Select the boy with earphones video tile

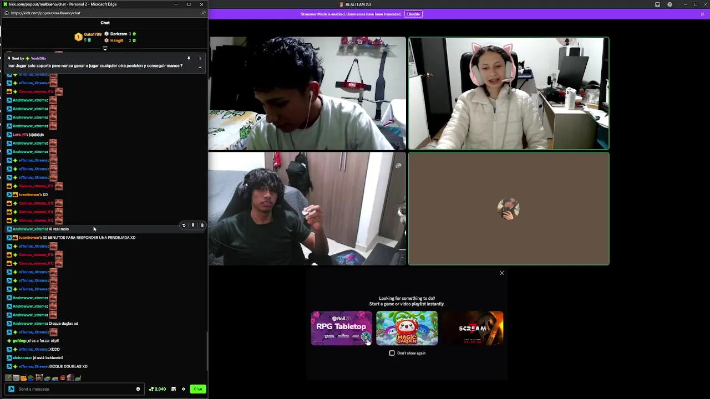coord(307,93)
